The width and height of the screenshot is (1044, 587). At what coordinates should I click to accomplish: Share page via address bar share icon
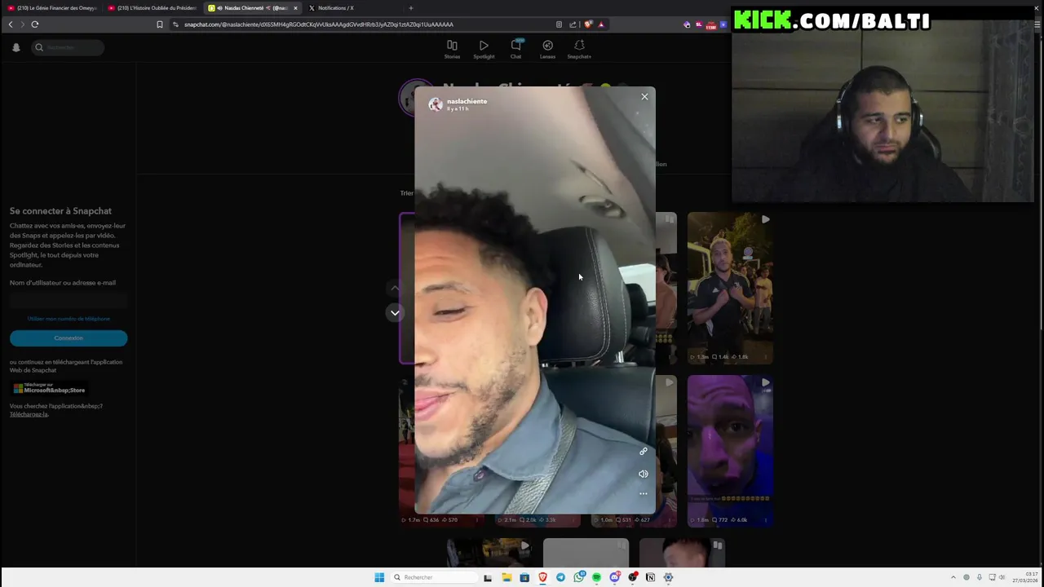click(573, 24)
